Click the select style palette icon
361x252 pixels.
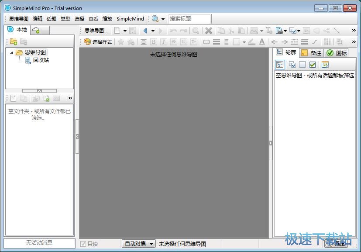tap(87, 42)
